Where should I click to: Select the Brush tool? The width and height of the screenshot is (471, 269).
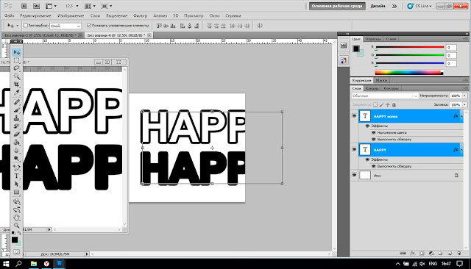(x=16, y=110)
